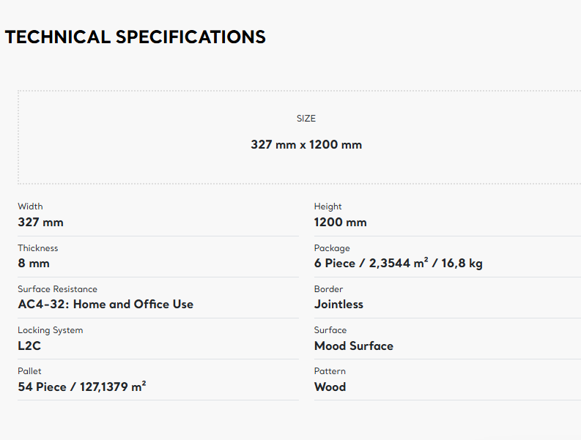Select AC4-32: Home and Office Use text
581x440 pixels.
[106, 304]
